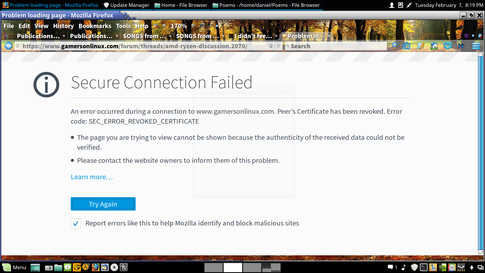Click the music-note toolbar icon next to bookmarks list
The height and width of the screenshot is (273, 485).
[420, 46]
